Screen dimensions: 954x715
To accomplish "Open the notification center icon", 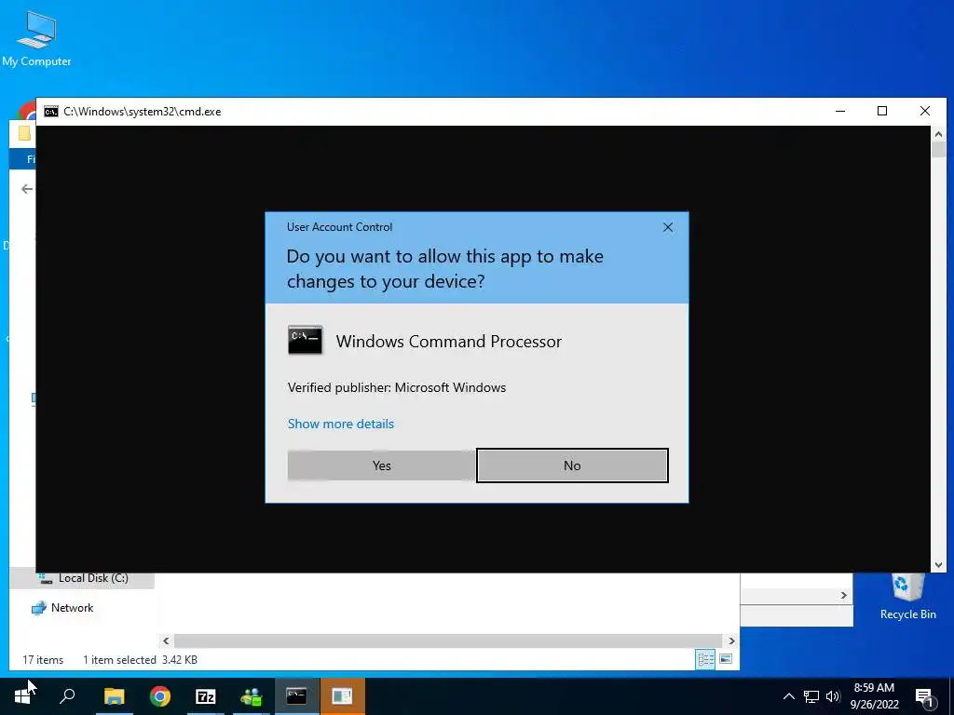I will click(x=924, y=697).
